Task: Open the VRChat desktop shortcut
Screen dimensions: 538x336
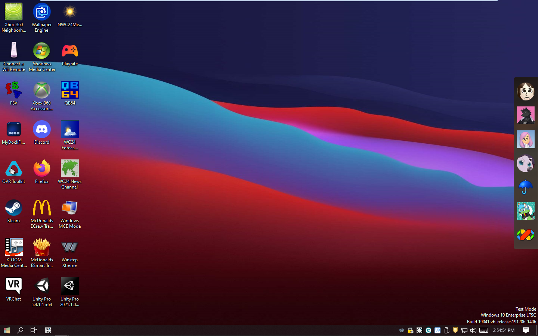Action: point(14,289)
